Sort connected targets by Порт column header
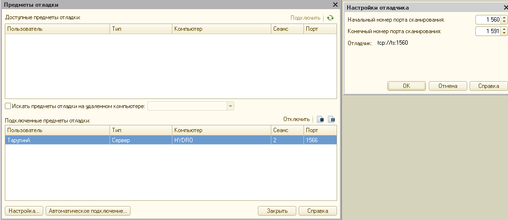Viewport: 508px width, 220px height. tap(319, 130)
